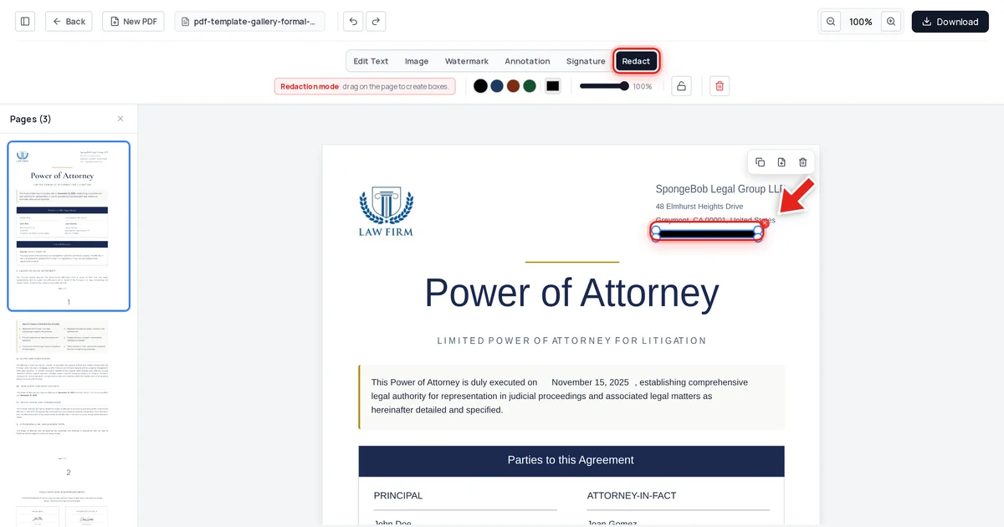Select the Signature tab

pos(586,61)
